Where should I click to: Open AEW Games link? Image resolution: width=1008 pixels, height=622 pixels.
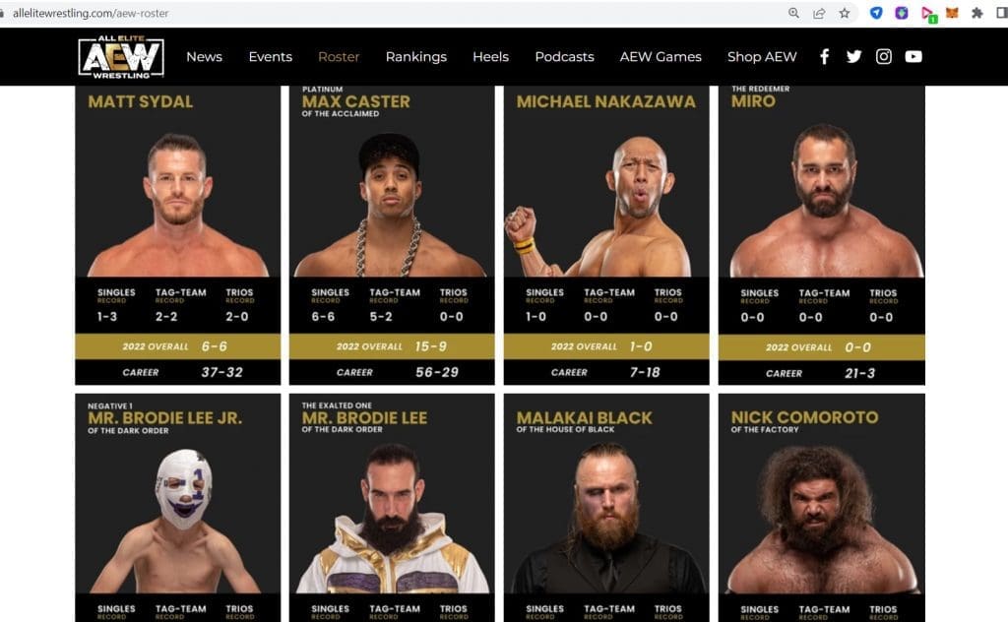point(661,56)
